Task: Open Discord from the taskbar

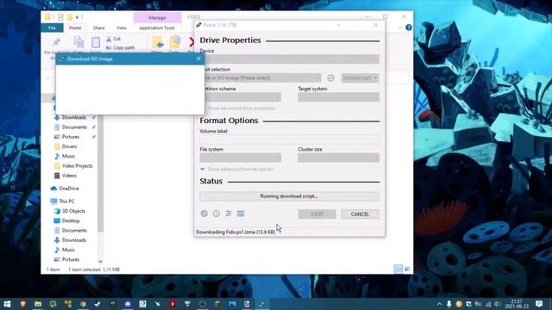Action: click(x=128, y=304)
